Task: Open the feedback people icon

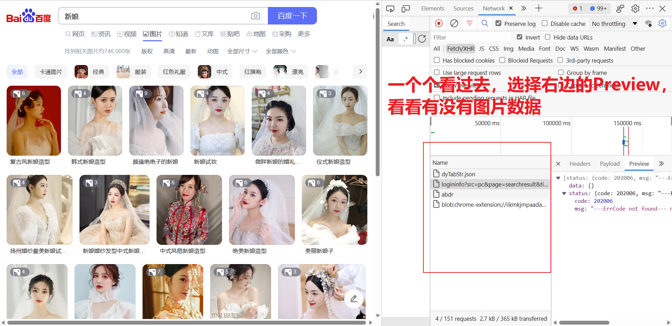Action: (x=620, y=8)
